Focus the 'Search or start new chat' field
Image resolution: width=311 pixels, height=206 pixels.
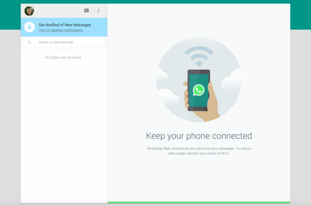[64, 42]
